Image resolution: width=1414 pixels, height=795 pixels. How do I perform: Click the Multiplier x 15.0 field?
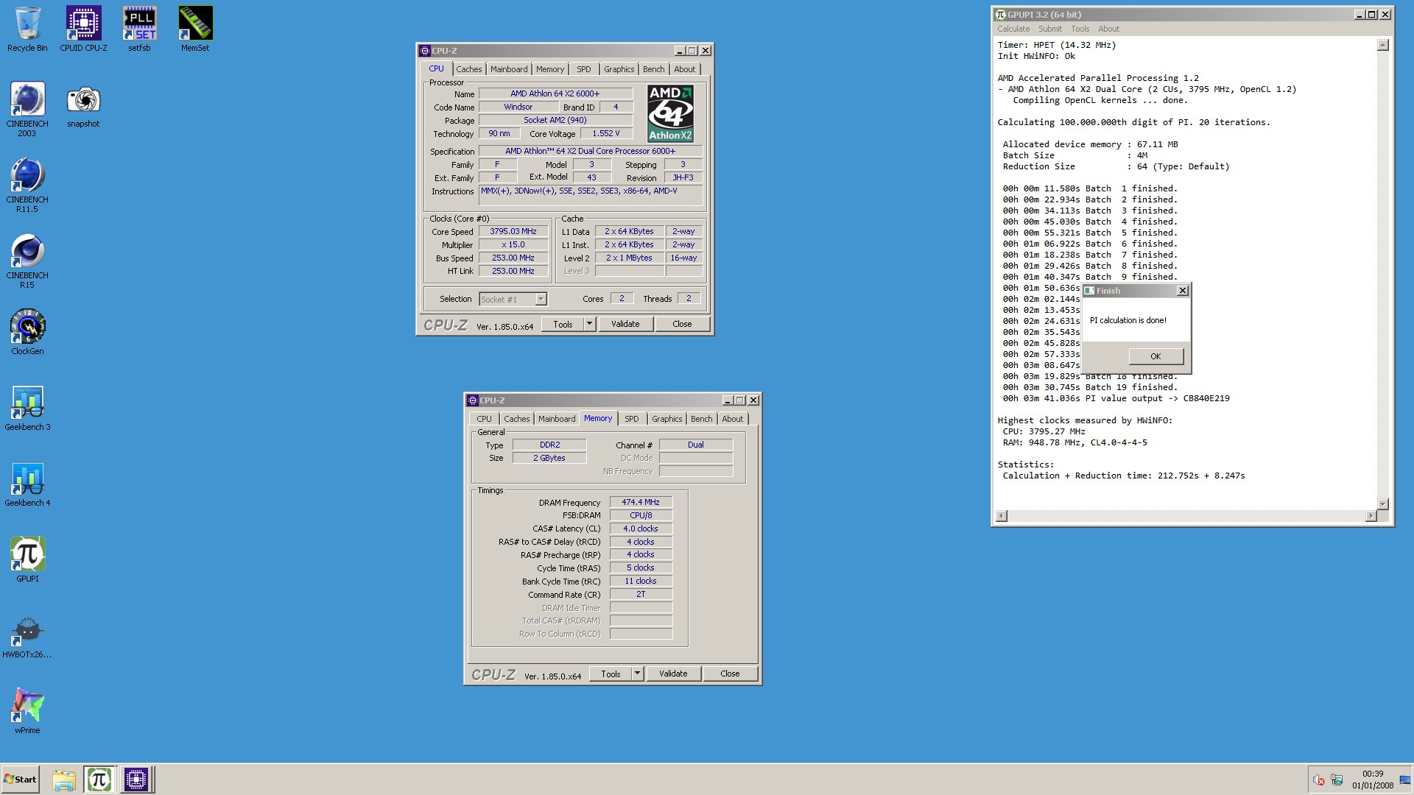pyautogui.click(x=513, y=244)
